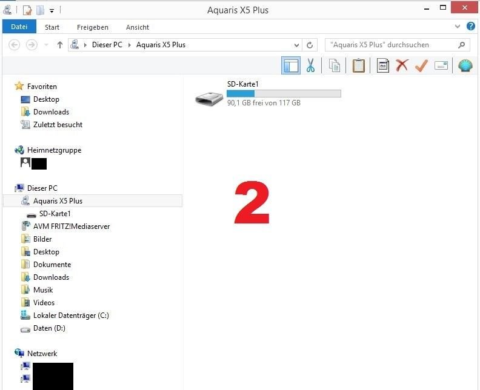Viewport: 480px width, 390px height.
Task: Click the Back arrow button
Action: coord(15,45)
